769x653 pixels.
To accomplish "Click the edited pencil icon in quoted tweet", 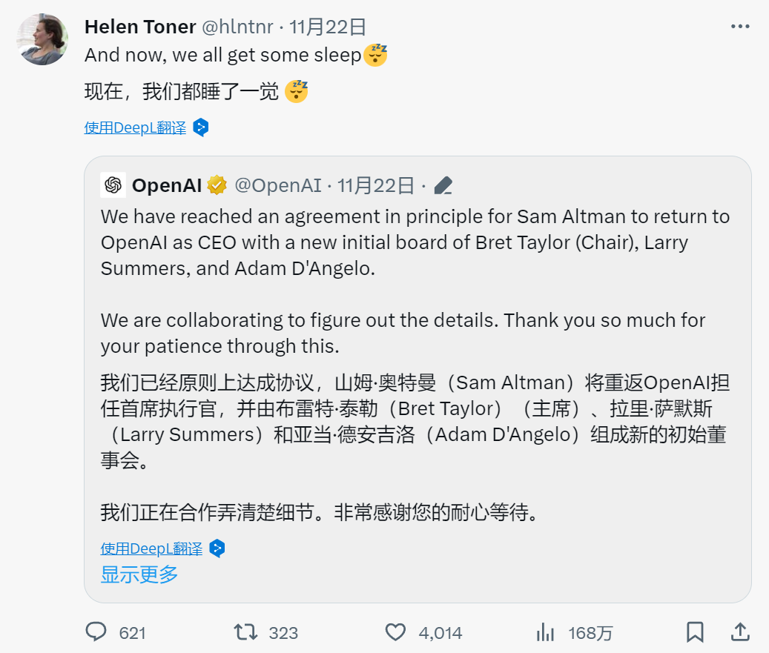I will point(443,185).
